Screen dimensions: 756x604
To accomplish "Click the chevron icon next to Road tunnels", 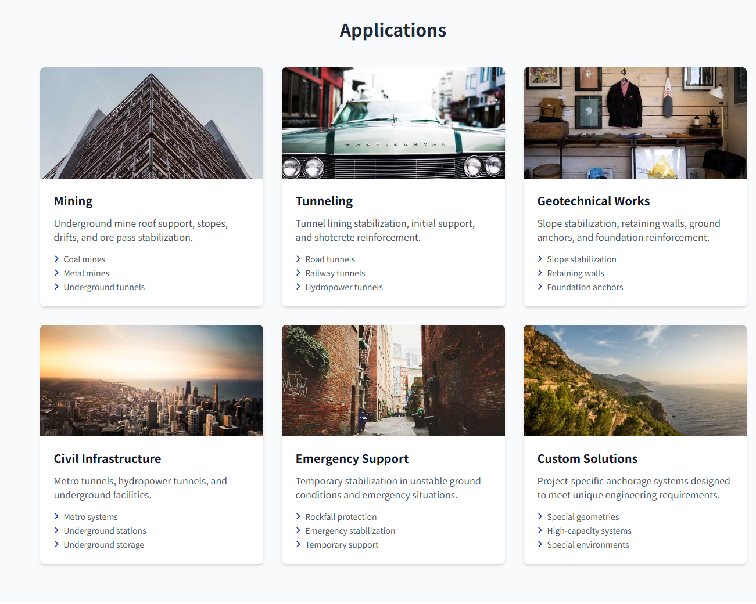I will [x=298, y=259].
